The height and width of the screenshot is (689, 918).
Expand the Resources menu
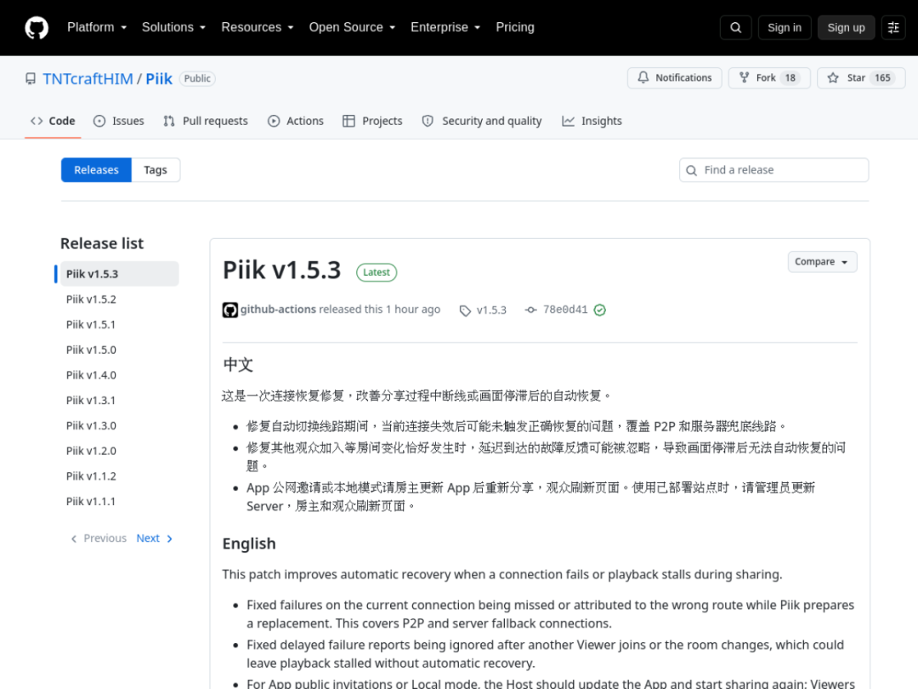257,27
